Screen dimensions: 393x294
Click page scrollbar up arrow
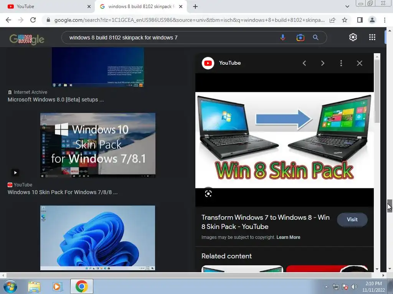(390, 31)
